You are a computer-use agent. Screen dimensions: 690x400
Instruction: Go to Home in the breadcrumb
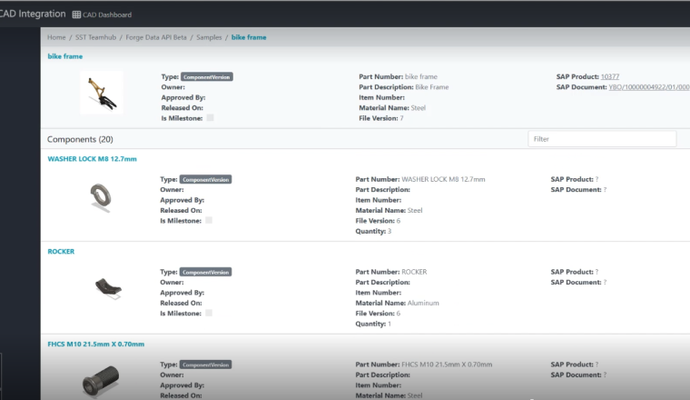pos(56,37)
